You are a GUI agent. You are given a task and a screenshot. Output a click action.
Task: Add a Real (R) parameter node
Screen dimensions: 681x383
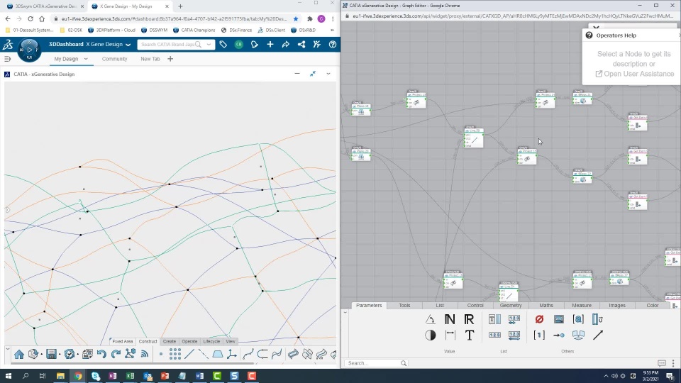(469, 320)
